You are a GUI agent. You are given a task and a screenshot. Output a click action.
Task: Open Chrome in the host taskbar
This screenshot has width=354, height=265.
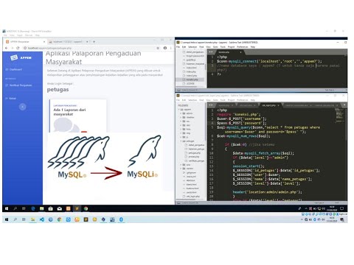[x=60, y=219]
